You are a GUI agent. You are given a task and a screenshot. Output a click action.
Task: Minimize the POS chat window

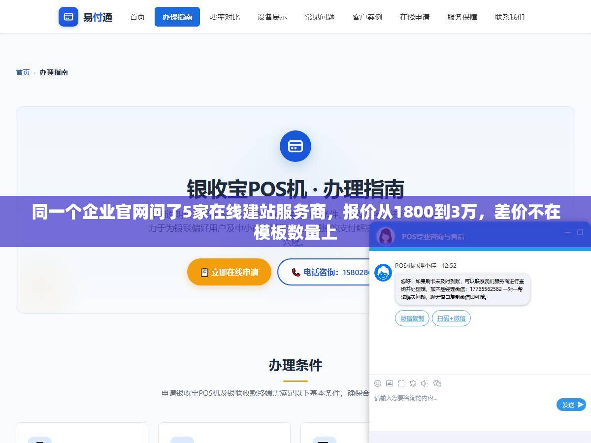tap(568, 232)
